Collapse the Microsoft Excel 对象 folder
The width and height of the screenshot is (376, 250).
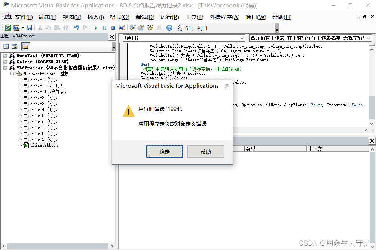click(12, 74)
